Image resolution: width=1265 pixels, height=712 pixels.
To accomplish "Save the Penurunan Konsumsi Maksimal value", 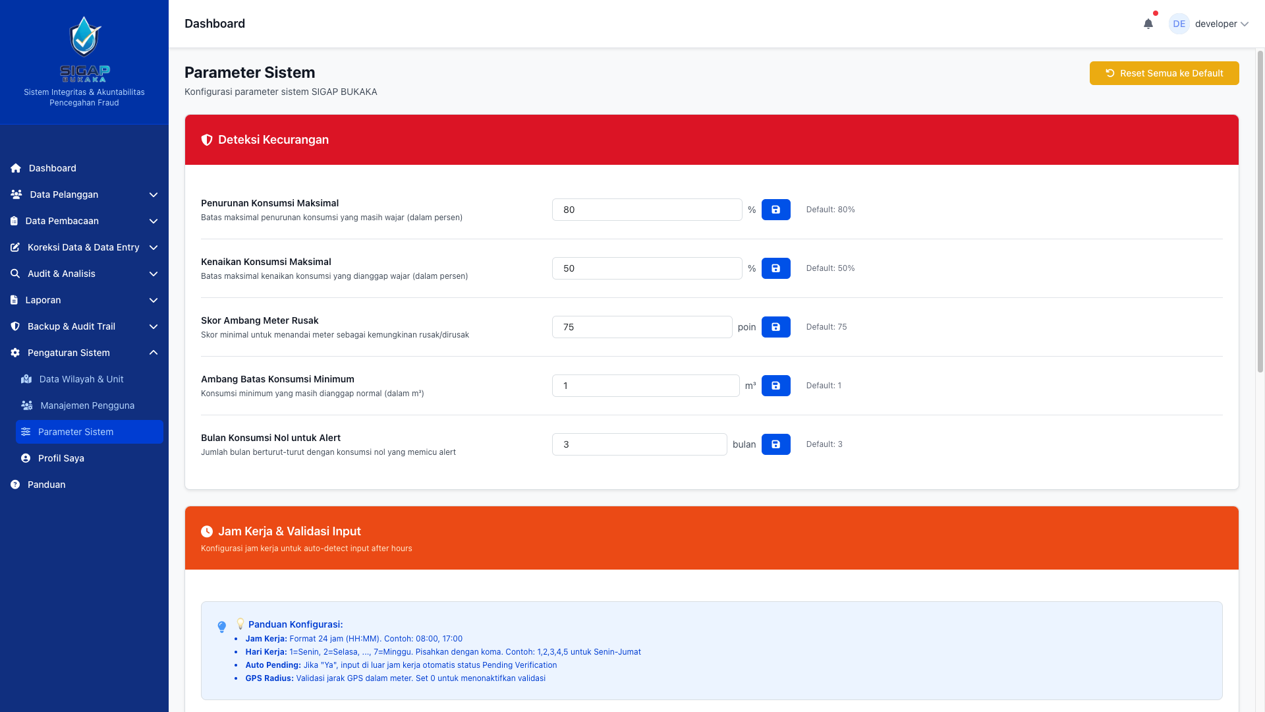I will coord(775,210).
